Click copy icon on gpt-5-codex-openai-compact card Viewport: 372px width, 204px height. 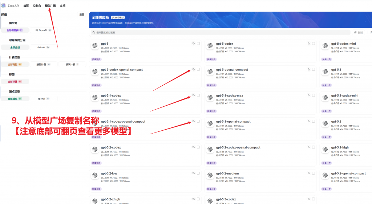(194, 69)
